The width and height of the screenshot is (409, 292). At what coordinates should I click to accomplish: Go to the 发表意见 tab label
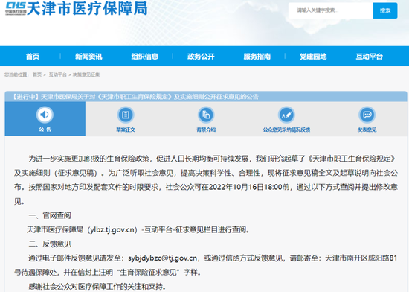(367, 130)
